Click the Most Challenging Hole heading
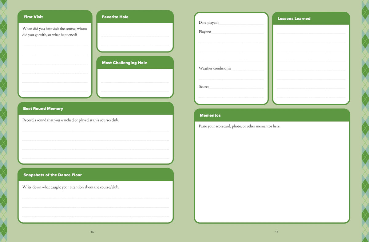 [x=124, y=63]
